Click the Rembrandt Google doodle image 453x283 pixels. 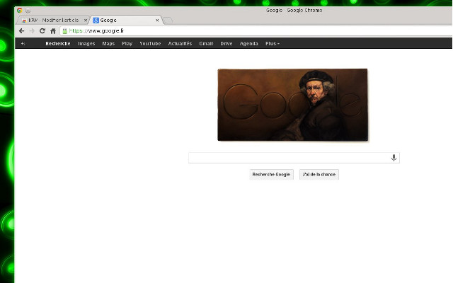click(292, 105)
